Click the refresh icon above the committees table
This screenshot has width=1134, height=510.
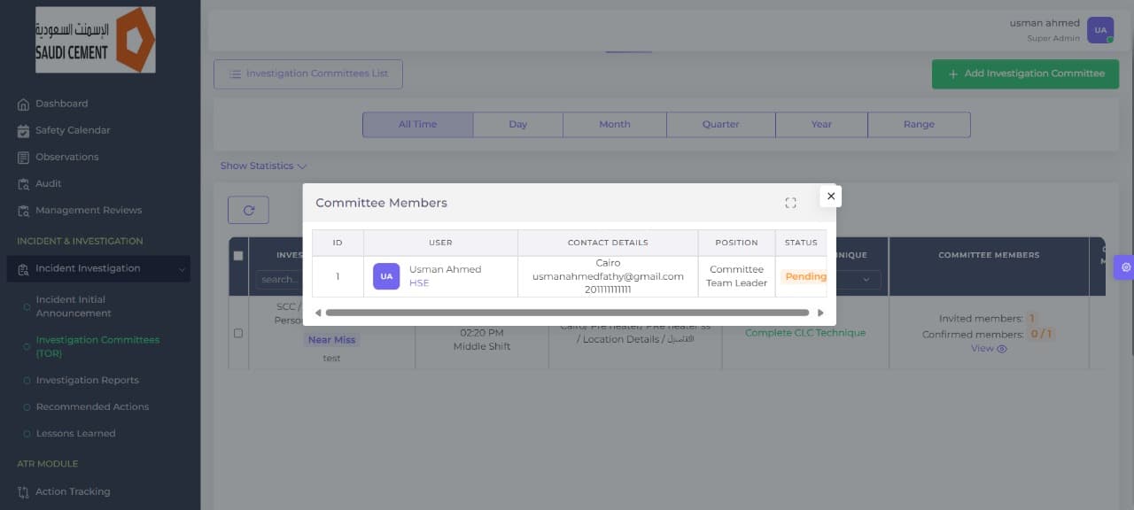248,210
